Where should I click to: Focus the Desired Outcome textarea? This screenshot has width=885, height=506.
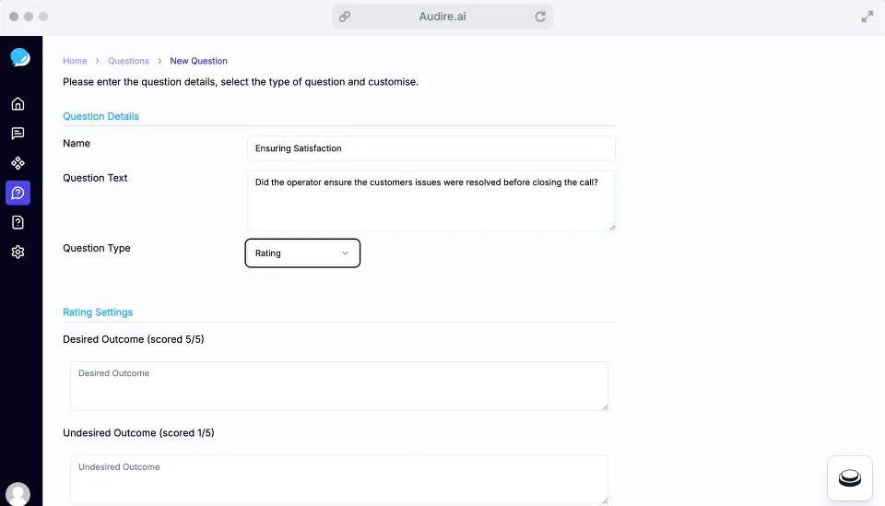point(339,386)
